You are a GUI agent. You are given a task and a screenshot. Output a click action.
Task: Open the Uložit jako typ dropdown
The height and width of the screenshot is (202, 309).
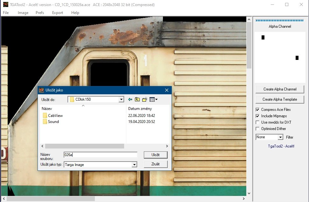[134, 165]
